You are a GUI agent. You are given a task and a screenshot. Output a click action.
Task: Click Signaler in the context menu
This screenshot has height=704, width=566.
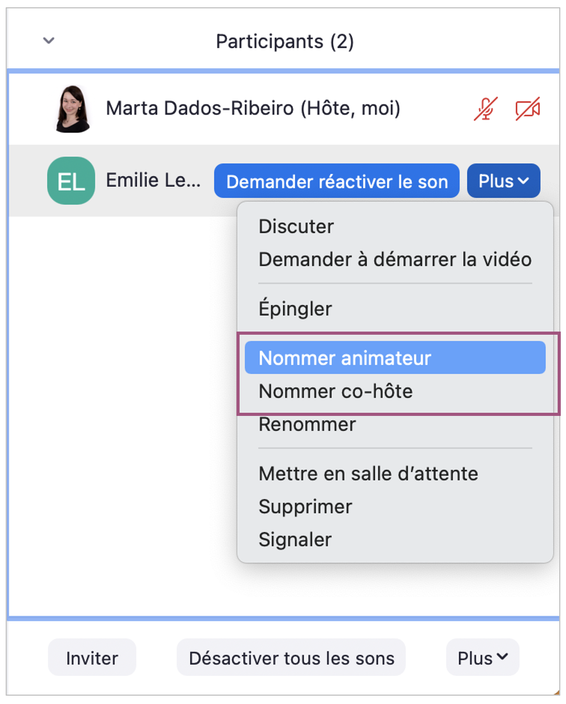click(x=295, y=540)
